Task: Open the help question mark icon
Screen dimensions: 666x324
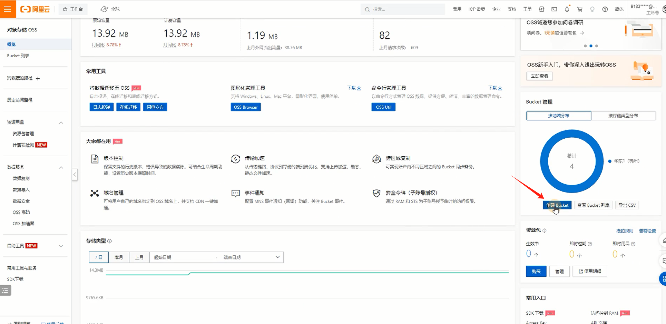Action: pos(605,9)
